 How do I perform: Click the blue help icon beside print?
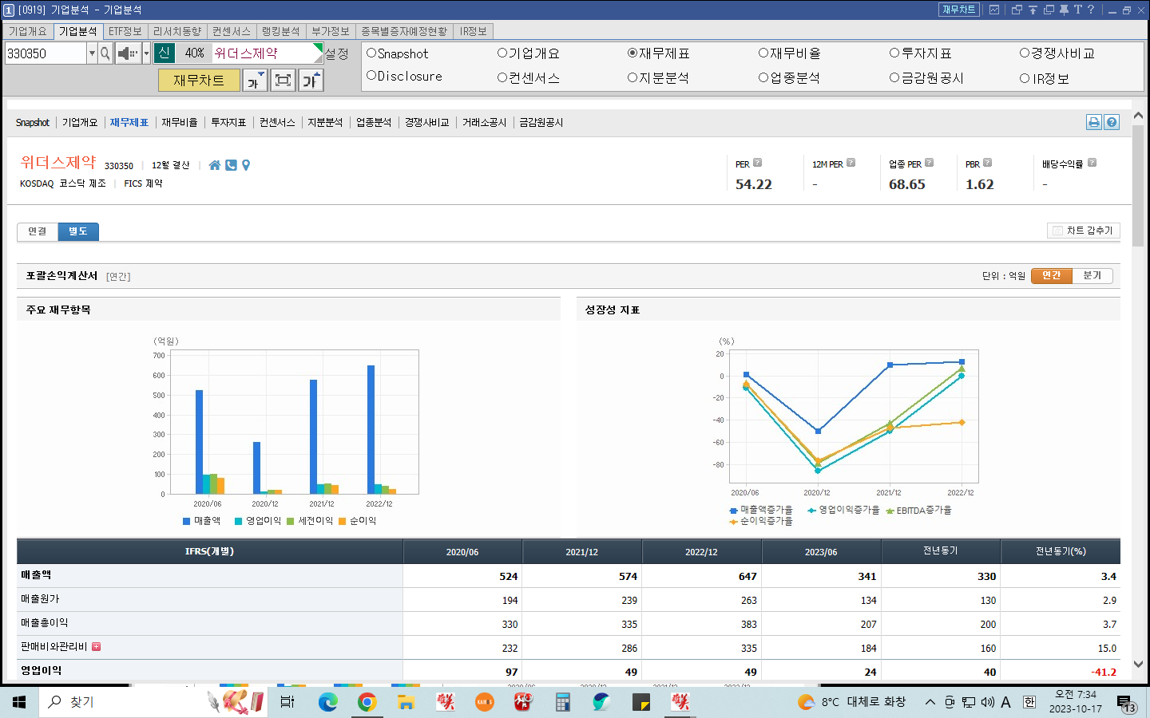coord(1112,122)
